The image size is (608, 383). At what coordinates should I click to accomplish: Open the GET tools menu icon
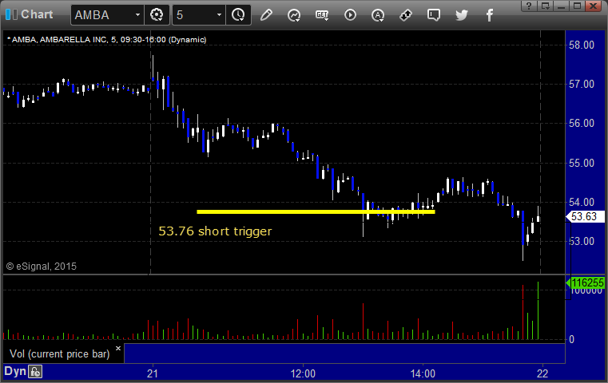click(x=322, y=15)
